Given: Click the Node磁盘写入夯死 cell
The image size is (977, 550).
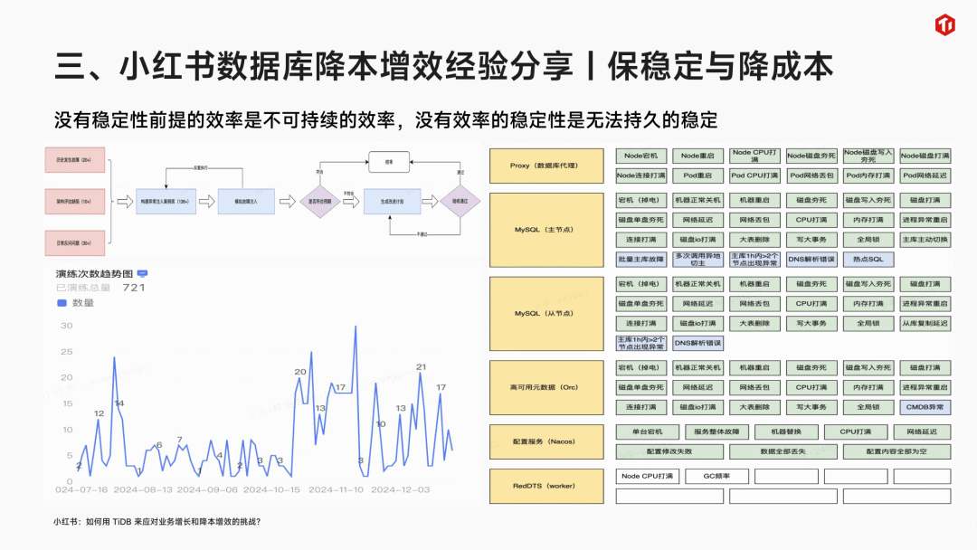Looking at the screenshot, I should pyautogui.click(x=868, y=156).
